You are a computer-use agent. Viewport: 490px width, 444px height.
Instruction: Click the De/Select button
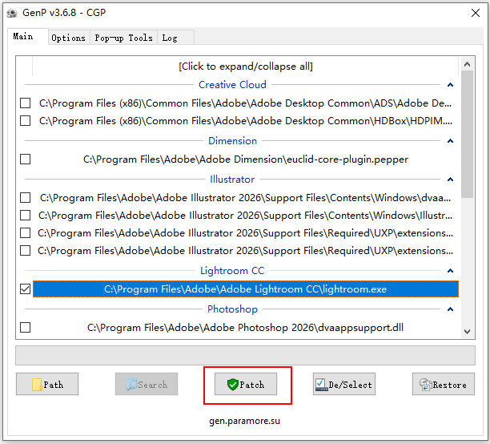(x=344, y=384)
